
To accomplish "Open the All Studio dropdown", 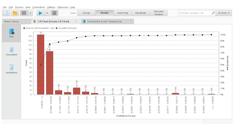I will (x=224, y=13).
